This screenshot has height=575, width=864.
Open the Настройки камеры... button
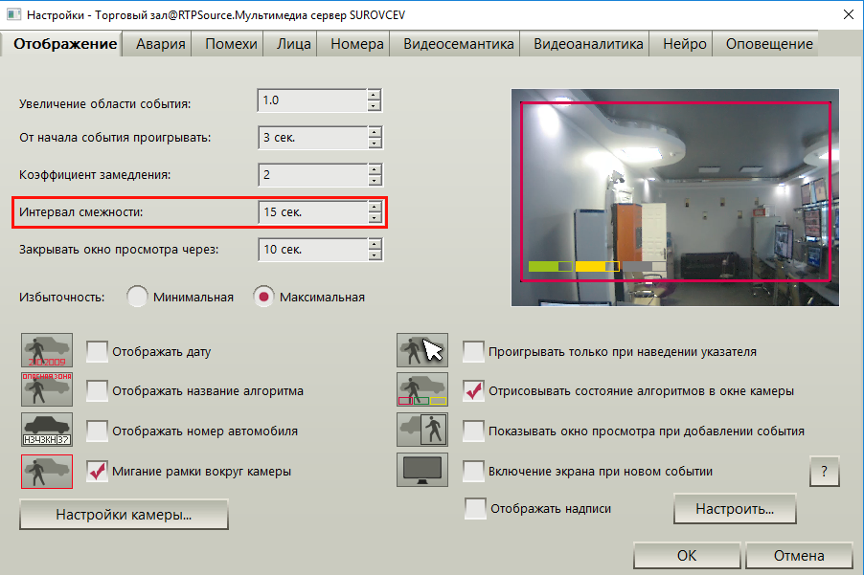(124, 515)
